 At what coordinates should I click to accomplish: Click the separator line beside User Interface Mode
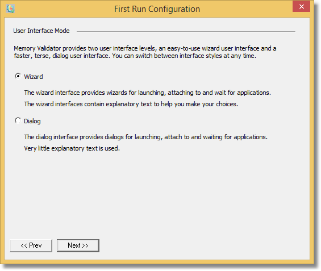tap(186, 31)
